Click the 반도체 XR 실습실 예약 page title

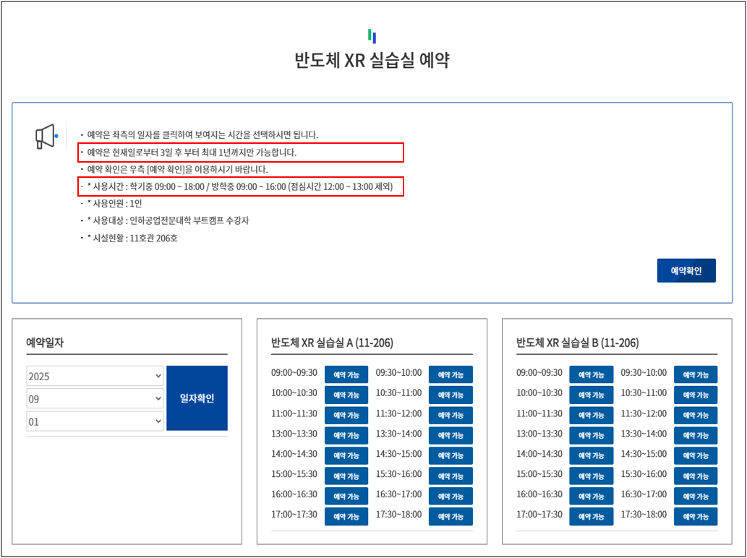[372, 60]
